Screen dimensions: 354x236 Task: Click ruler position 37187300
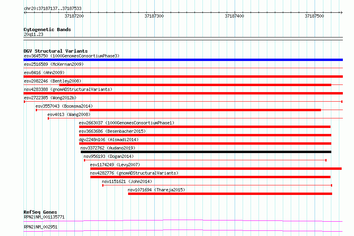pos(154,16)
